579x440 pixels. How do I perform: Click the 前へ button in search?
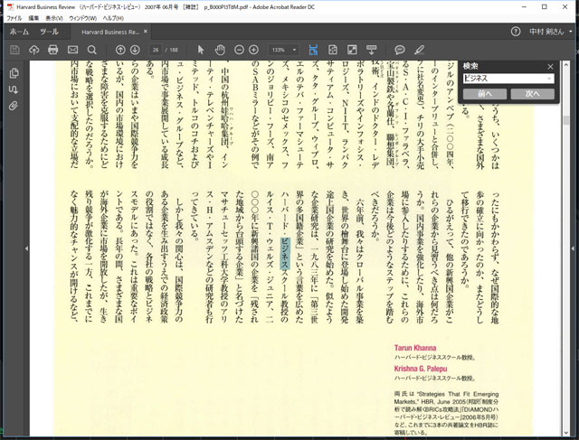coord(487,93)
